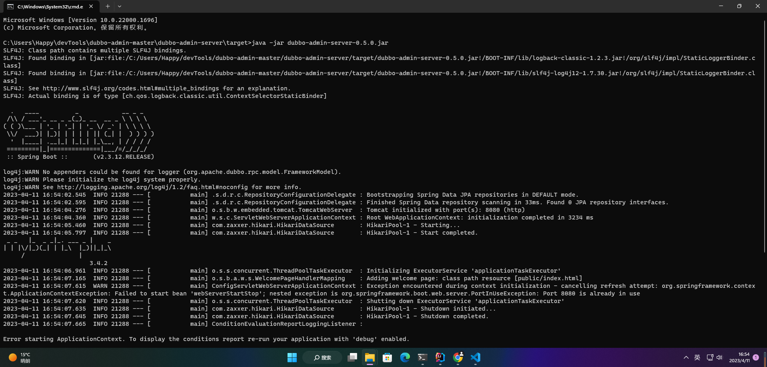Close the cmd.exe tab
The height and width of the screenshot is (367, 767).
coord(91,6)
